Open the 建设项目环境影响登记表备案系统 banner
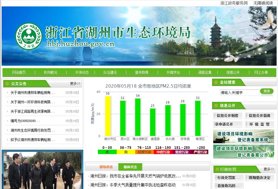The image size is (278, 189). [243, 137]
